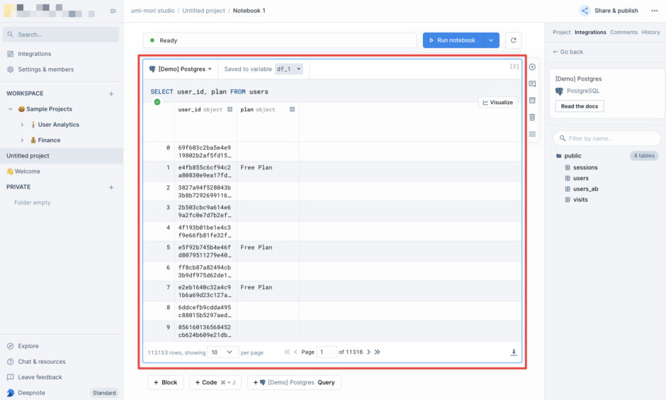
Task: Collapse the left sidebar
Action: coord(113,11)
